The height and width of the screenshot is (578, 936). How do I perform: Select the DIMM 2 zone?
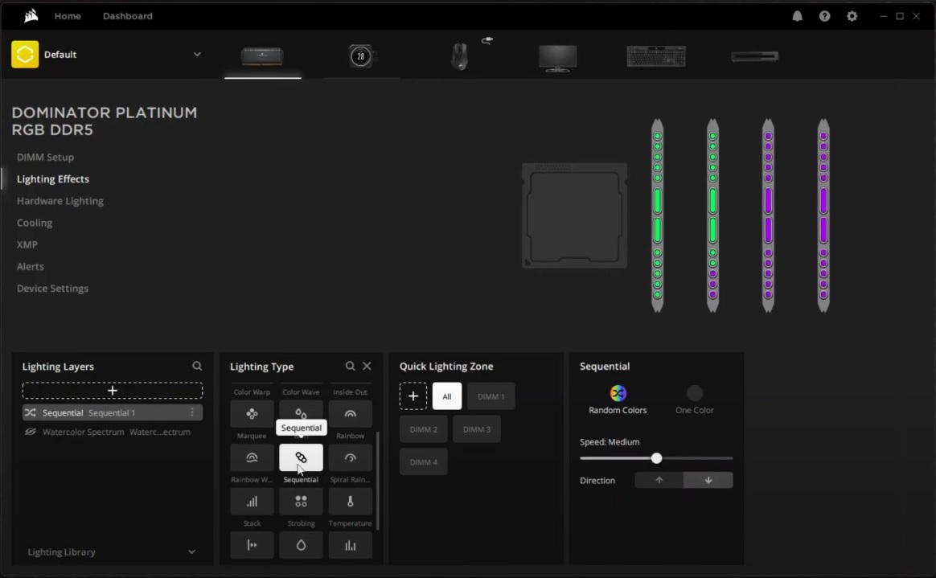pos(423,428)
